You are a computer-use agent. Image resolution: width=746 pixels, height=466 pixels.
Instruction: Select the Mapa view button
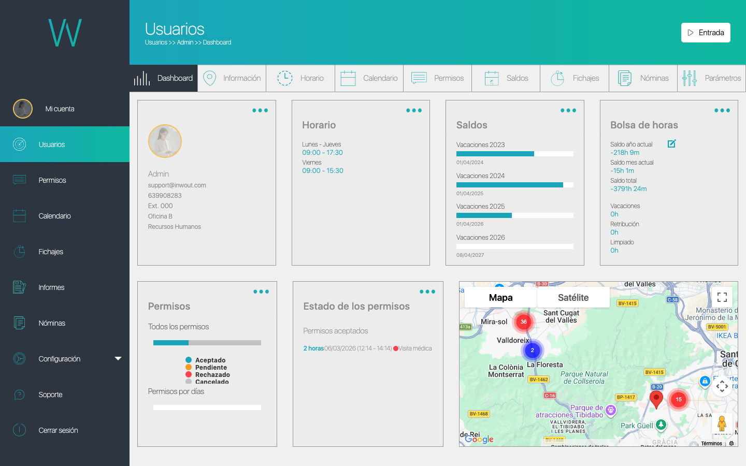coord(500,297)
